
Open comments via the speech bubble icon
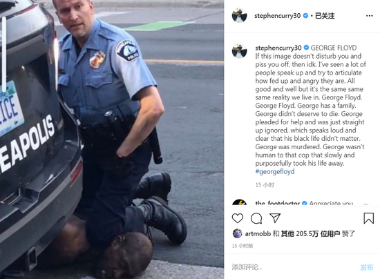pos(256,218)
